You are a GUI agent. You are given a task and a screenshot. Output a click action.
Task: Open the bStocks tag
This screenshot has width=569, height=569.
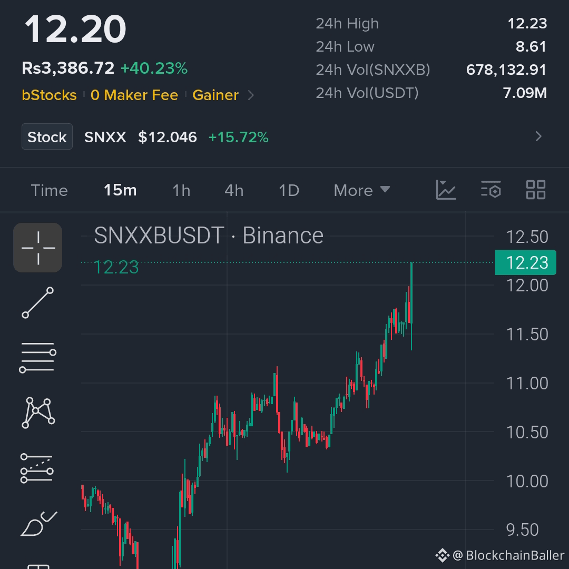click(49, 95)
